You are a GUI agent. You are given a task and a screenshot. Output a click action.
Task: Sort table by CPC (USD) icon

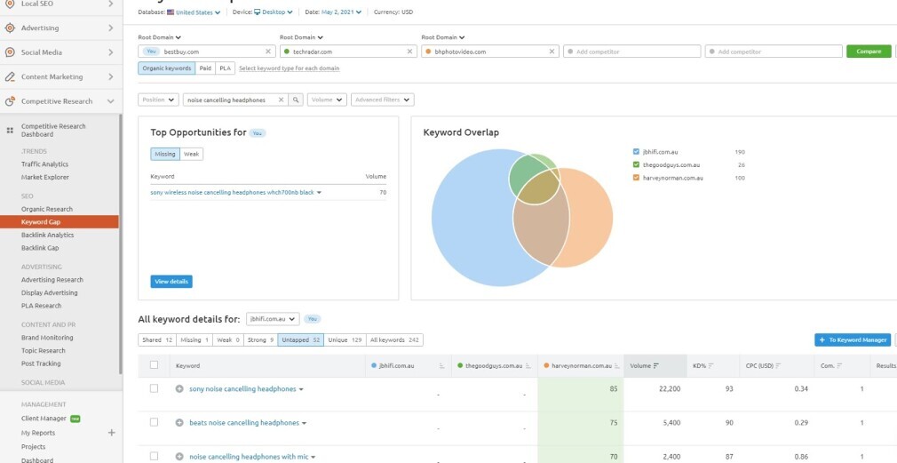pos(779,366)
